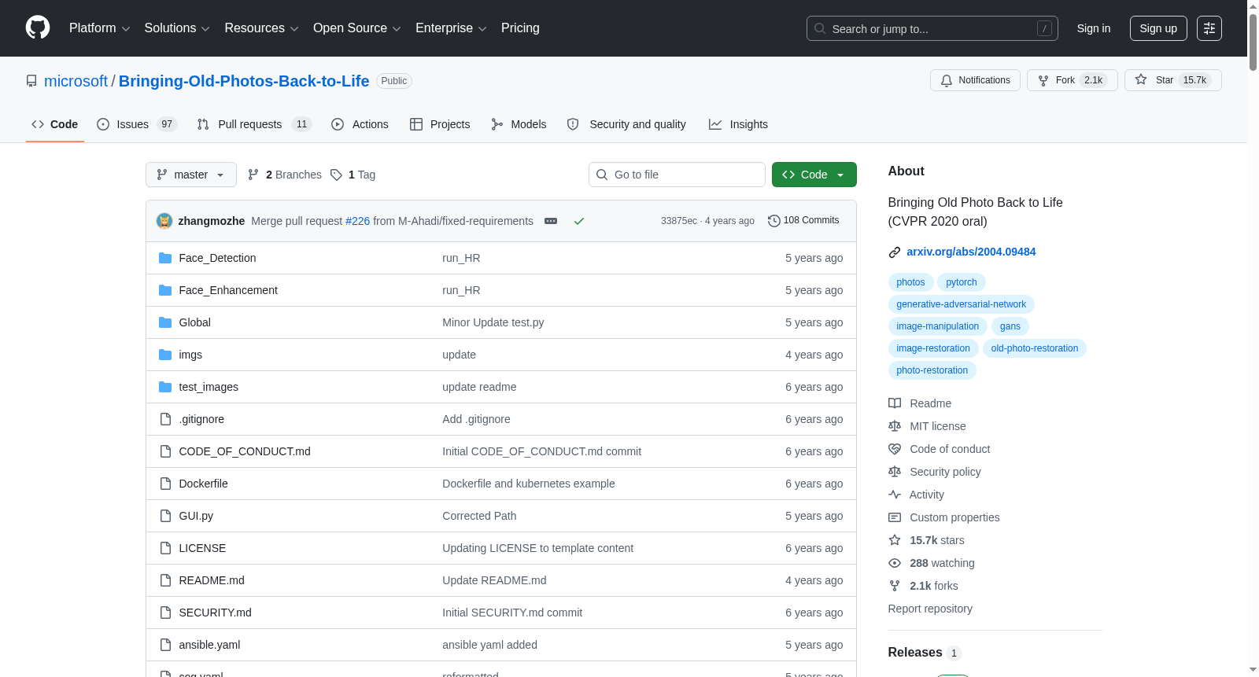Open the Models tab

tap(519, 124)
